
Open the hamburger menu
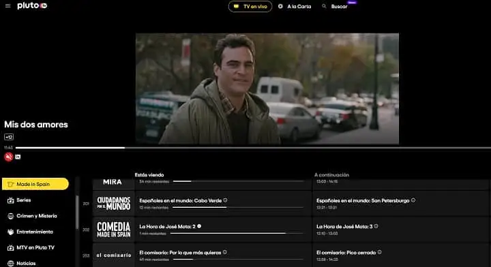(x=8, y=6)
